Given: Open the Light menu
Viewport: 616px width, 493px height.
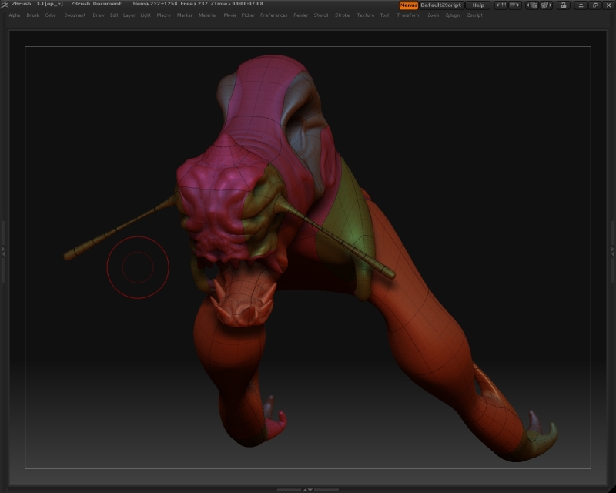Looking at the screenshot, I should pyautogui.click(x=146, y=15).
